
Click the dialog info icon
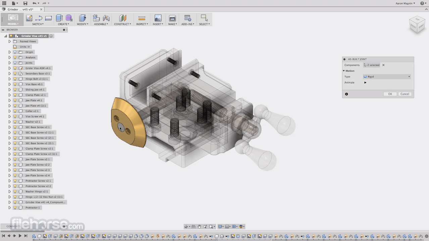[x=346, y=94]
